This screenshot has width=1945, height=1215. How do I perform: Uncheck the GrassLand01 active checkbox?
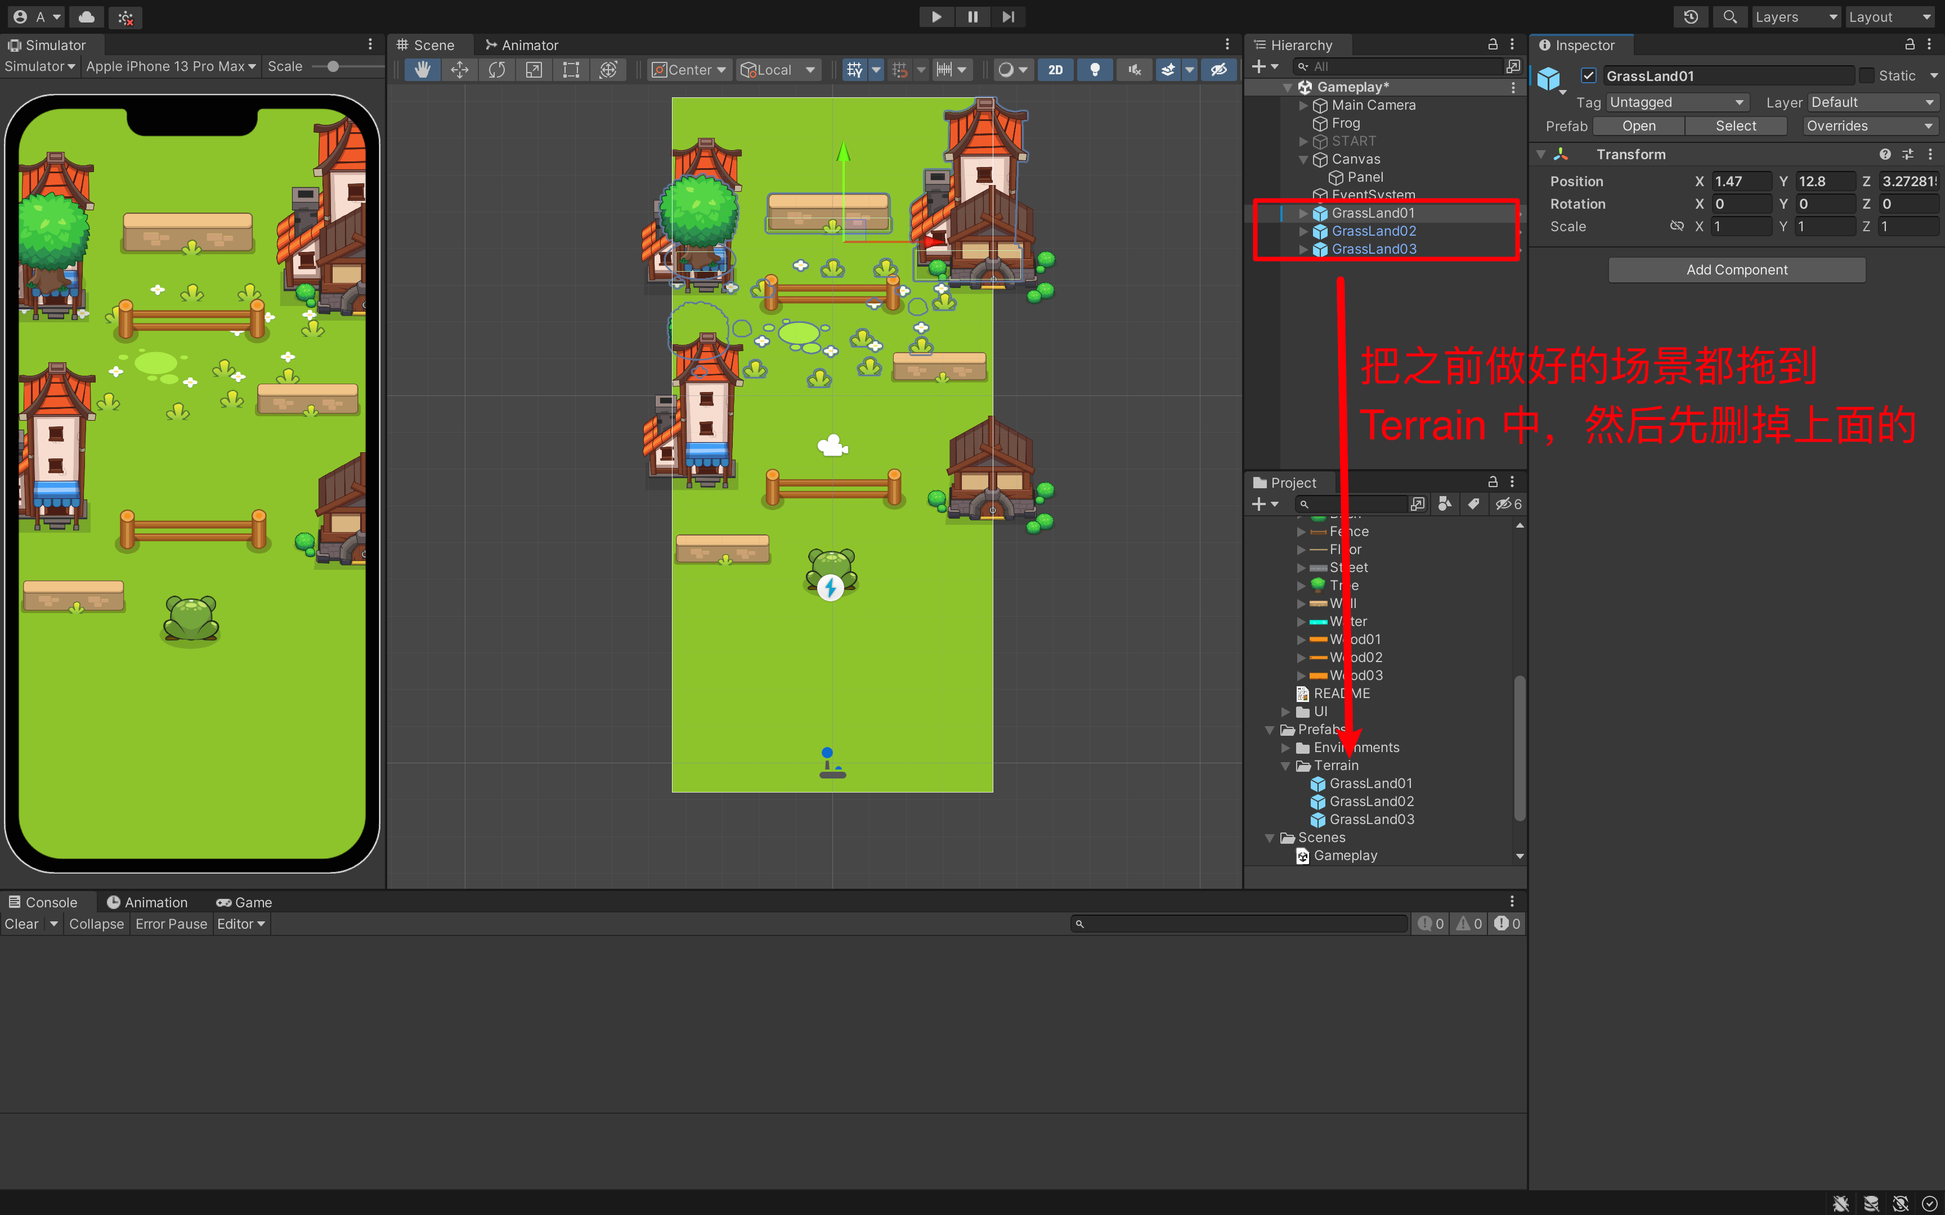tap(1588, 75)
